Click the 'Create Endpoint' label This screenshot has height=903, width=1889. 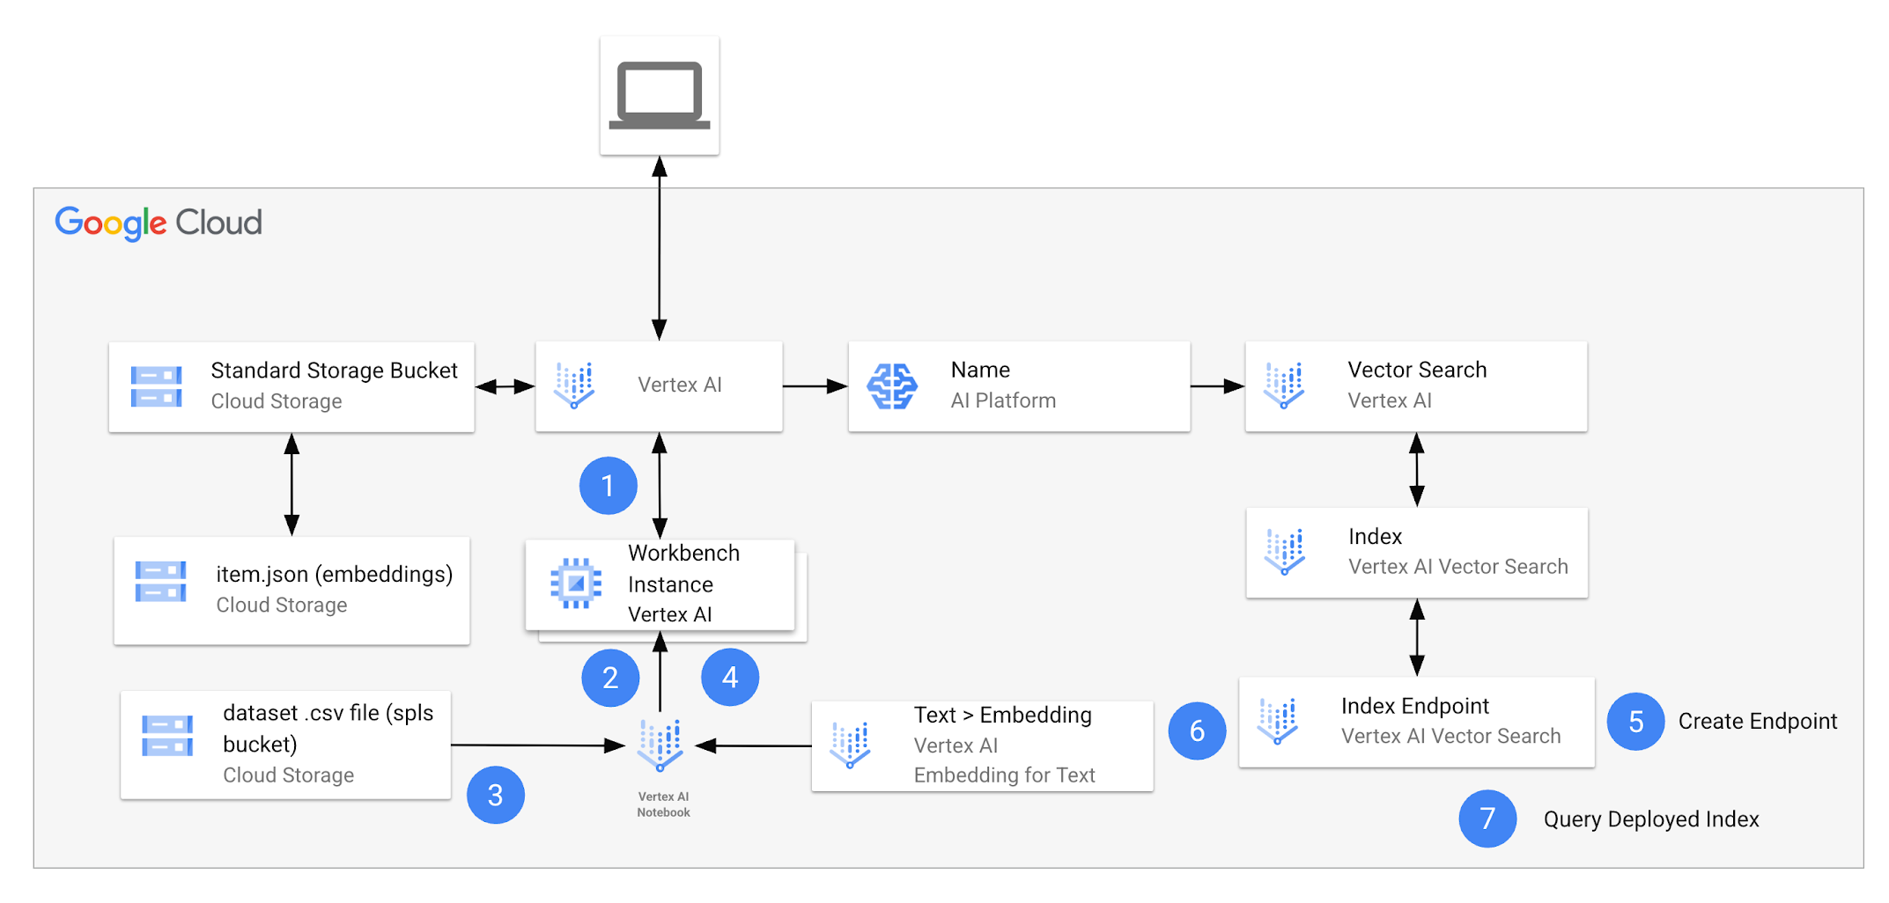pos(1758,722)
